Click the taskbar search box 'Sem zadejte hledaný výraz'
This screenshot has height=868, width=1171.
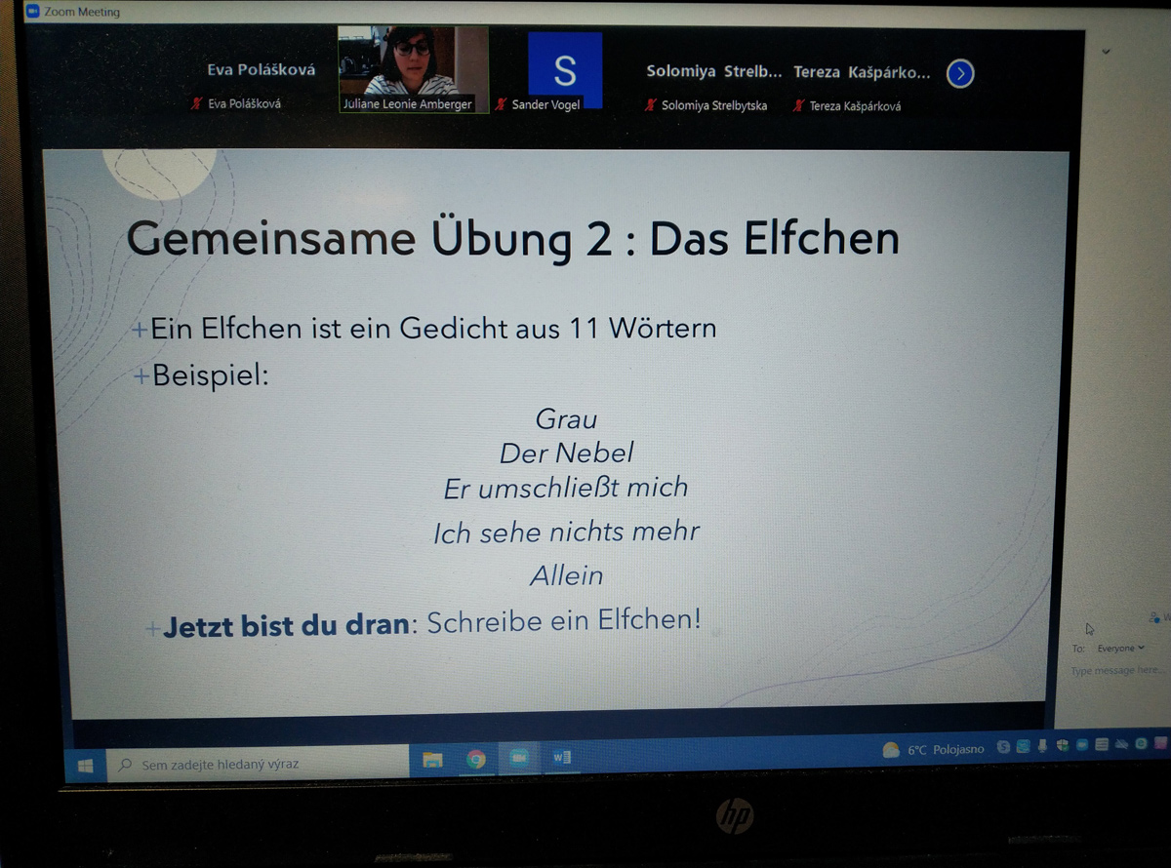(259, 764)
